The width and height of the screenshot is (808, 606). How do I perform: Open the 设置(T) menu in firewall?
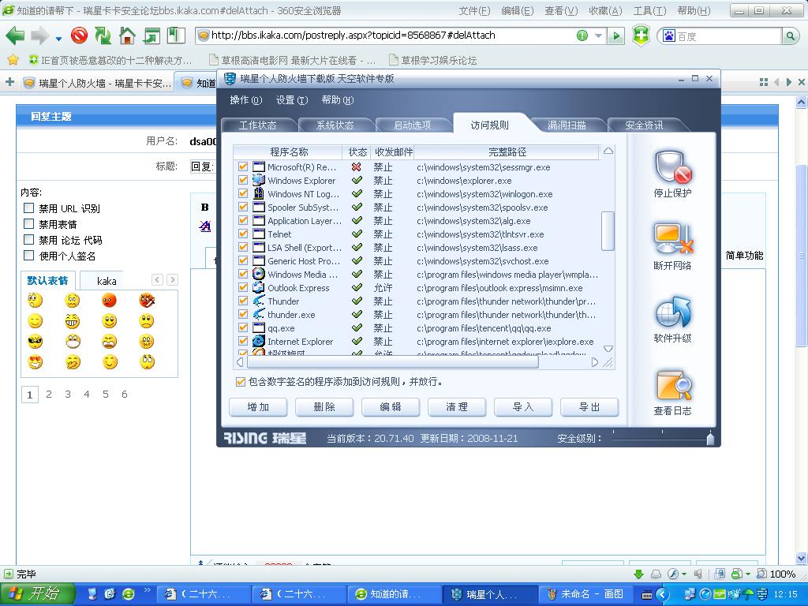pyautogui.click(x=292, y=100)
